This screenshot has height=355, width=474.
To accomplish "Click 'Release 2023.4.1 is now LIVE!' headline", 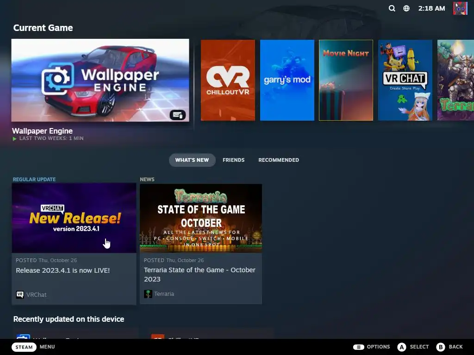I will [x=63, y=270].
